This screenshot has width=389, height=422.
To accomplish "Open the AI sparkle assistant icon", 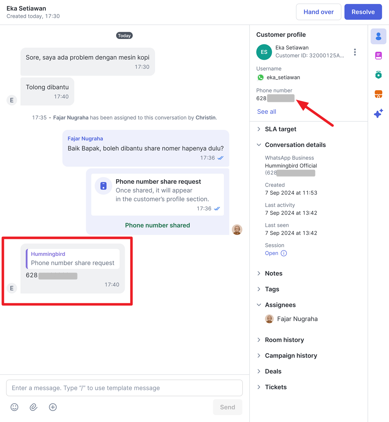I will point(378,113).
